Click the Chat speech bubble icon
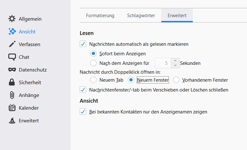Viewport: 247px width, 150px height. (12, 57)
